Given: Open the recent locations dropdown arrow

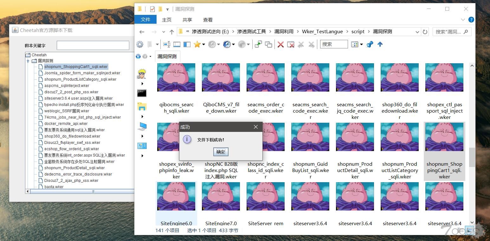Looking at the screenshot, I should pyautogui.click(x=164, y=32).
